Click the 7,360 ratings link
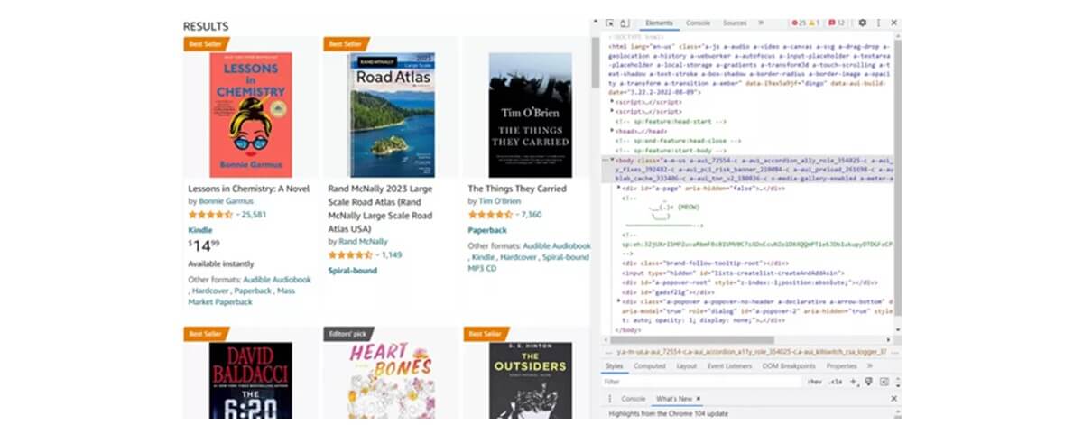 (532, 216)
